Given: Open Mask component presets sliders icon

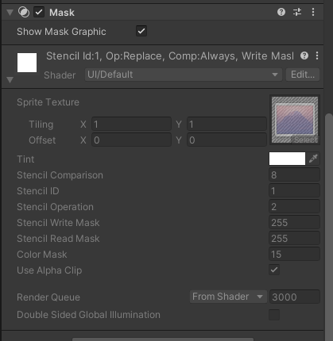Looking at the screenshot, I should 297,12.
